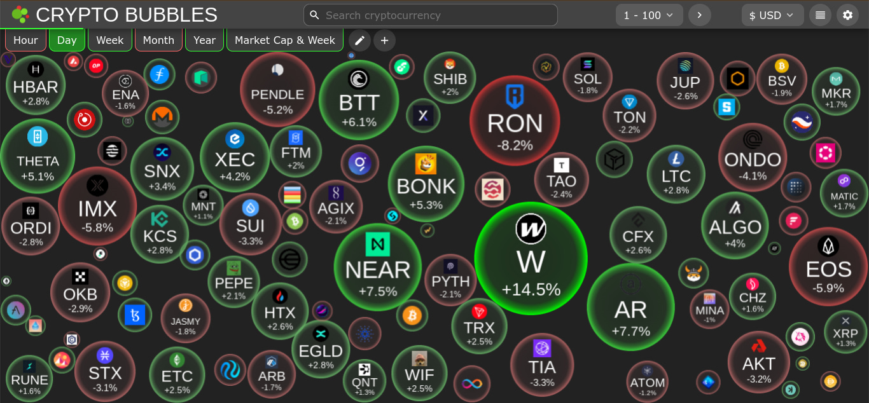Click the W bubble icon
The height and width of the screenshot is (403, 869).
coord(531,229)
